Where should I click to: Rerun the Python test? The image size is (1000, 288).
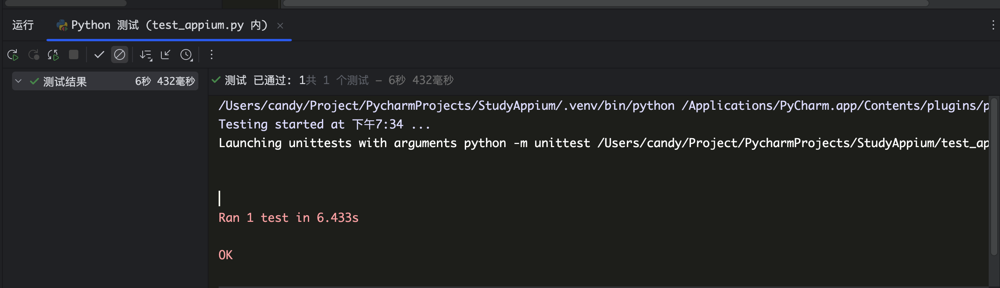point(13,55)
